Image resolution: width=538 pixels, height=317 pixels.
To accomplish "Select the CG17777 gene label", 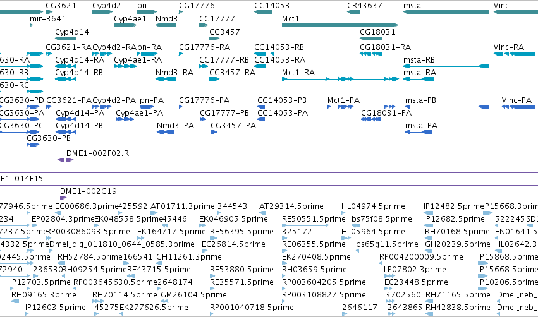I will [217, 18].
